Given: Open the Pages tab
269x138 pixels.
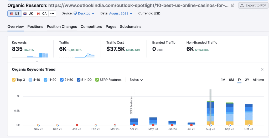Looking at the screenshot, I should click(111, 26).
